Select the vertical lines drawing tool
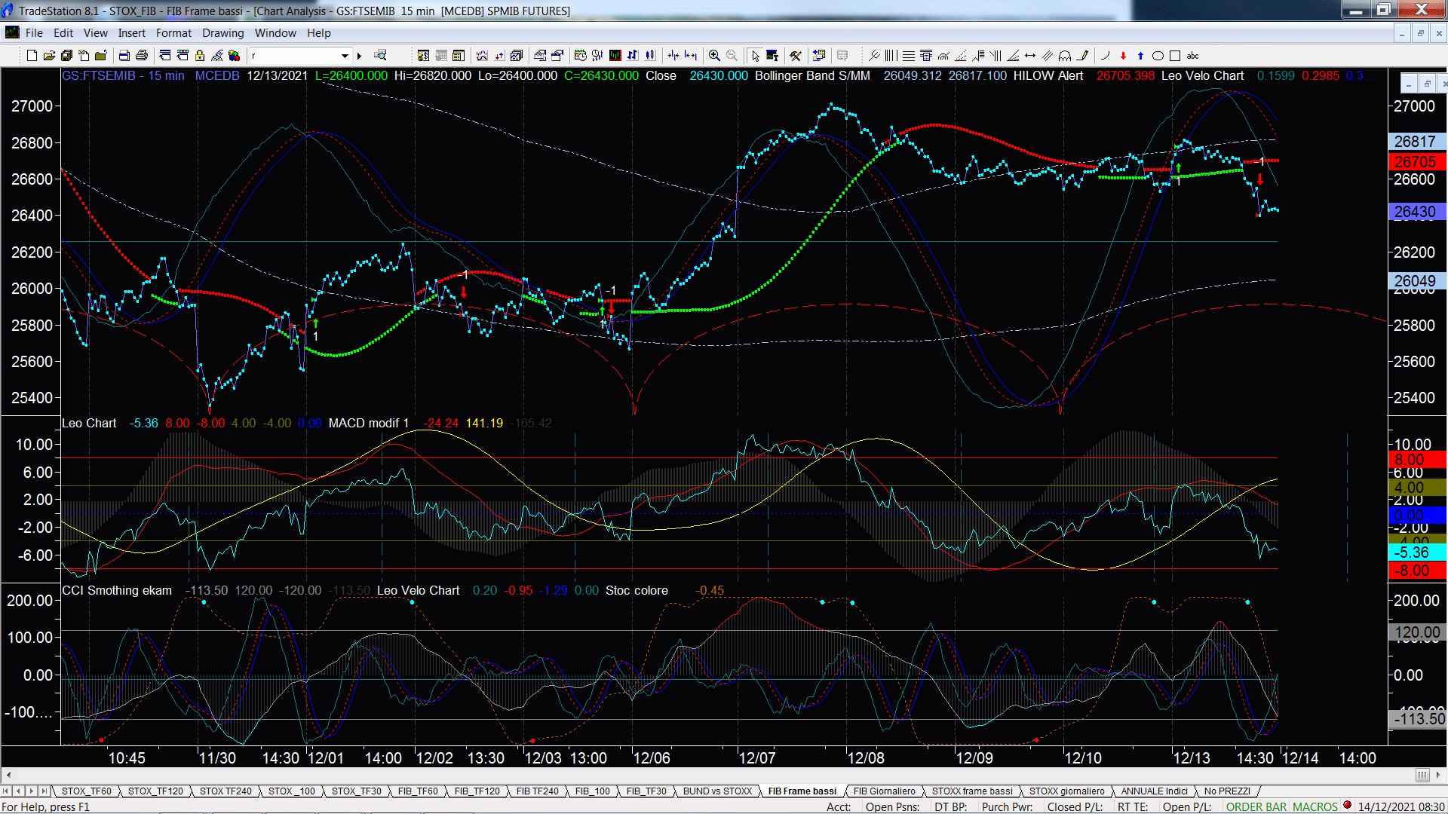Image resolution: width=1448 pixels, height=814 pixels. click(891, 56)
